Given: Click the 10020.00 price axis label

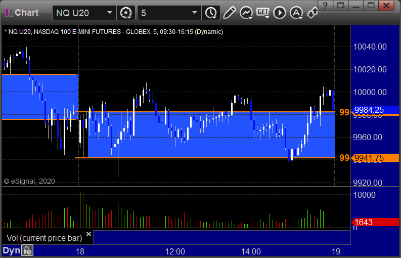Looking at the screenshot, I should click(x=370, y=69).
